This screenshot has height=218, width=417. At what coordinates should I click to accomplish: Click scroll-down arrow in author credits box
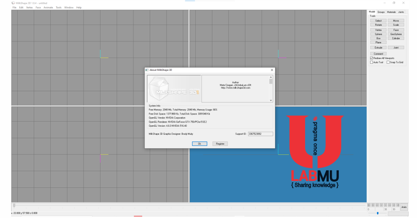click(x=271, y=100)
